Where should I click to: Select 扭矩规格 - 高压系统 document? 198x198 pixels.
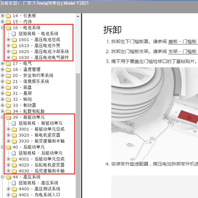[x=38, y=183]
